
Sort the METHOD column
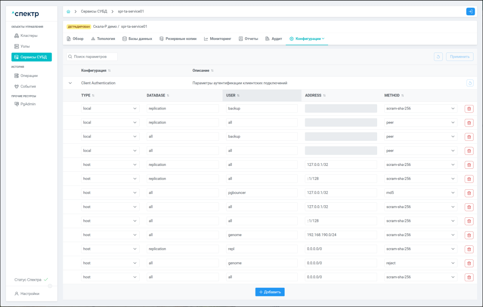[403, 96]
